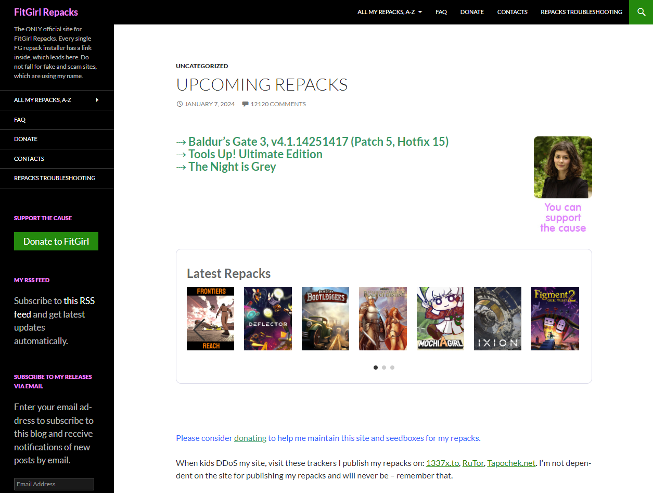Click the comment bubble icon near 12120 COMMENTS

click(245, 104)
